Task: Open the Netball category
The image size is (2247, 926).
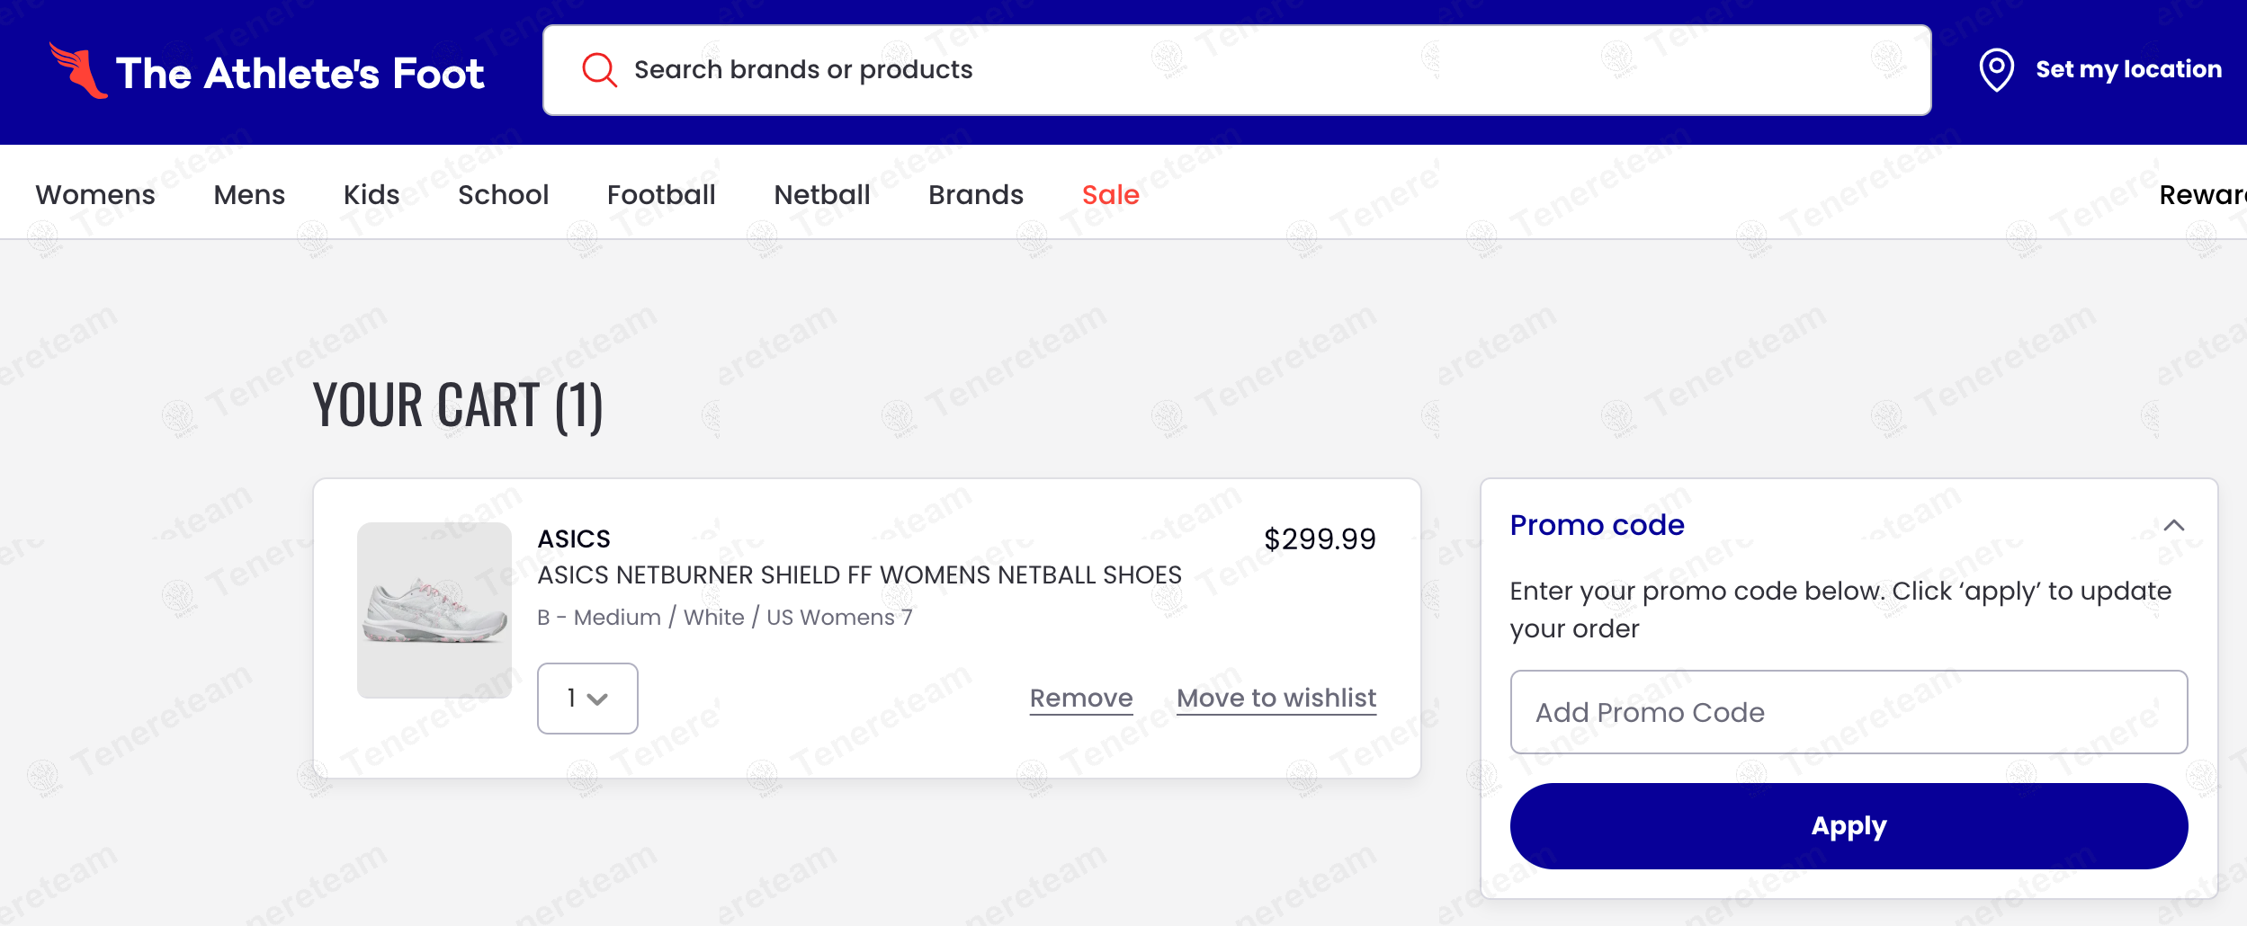Action: (x=822, y=194)
